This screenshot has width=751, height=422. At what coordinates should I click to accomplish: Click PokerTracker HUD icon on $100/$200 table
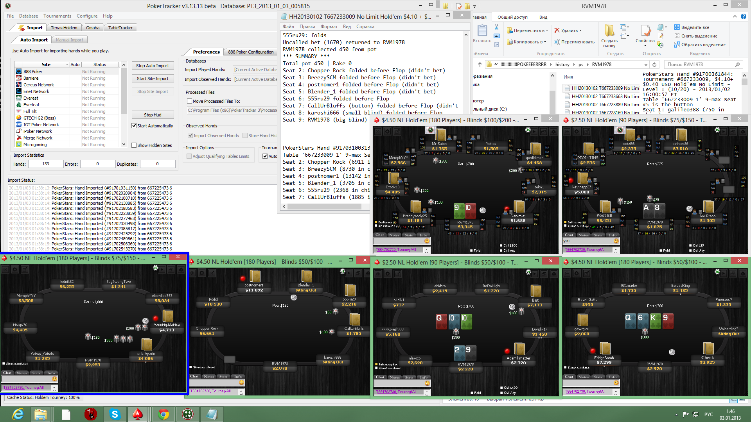431,130
